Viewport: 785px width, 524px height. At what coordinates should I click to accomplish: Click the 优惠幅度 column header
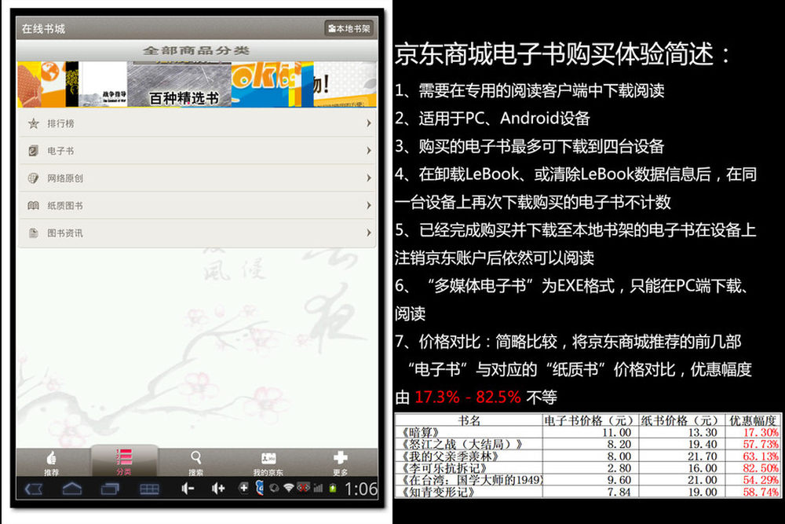click(752, 420)
